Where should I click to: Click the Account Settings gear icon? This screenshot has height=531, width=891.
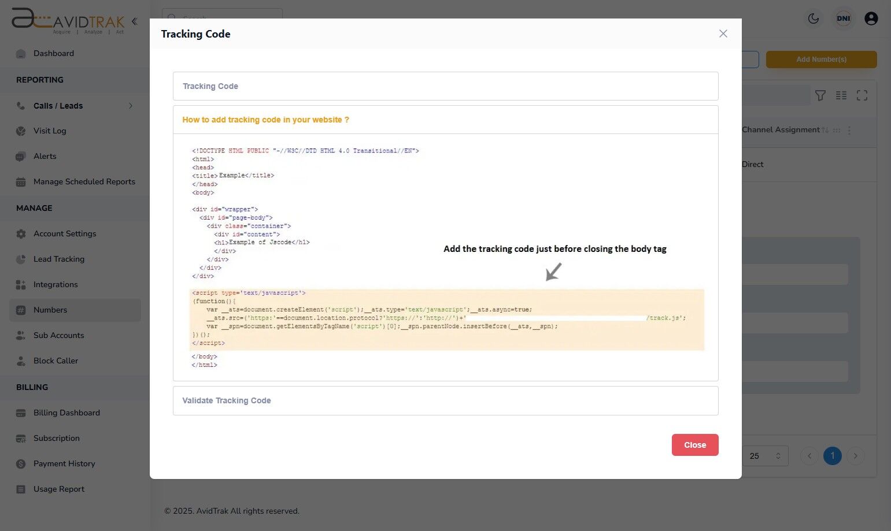coord(21,234)
